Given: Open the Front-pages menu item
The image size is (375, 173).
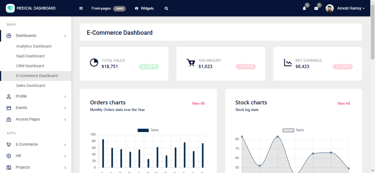Looking at the screenshot, I should pyautogui.click(x=101, y=8).
